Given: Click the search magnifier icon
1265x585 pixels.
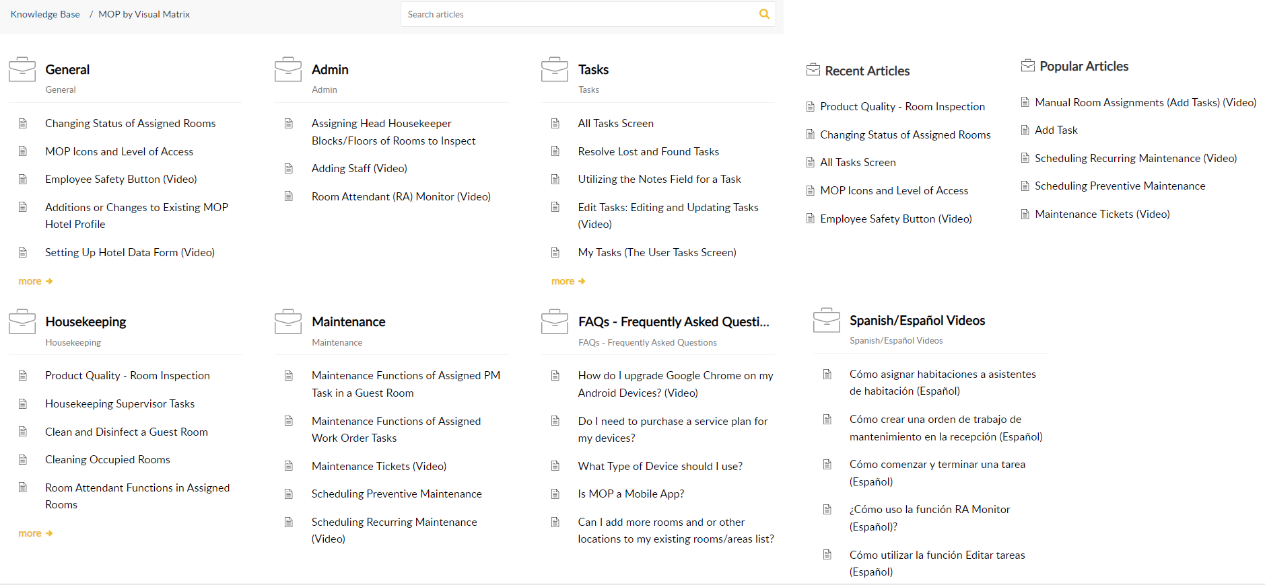Looking at the screenshot, I should point(764,14).
